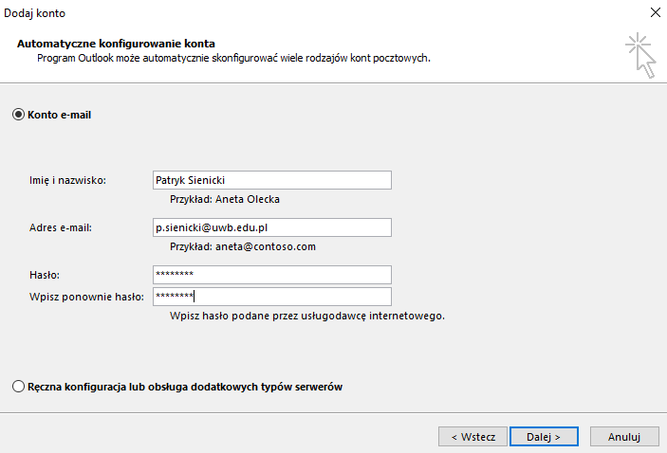The image size is (667, 453).
Task: Click the Imię i nazwisko label
Action: tap(67, 181)
